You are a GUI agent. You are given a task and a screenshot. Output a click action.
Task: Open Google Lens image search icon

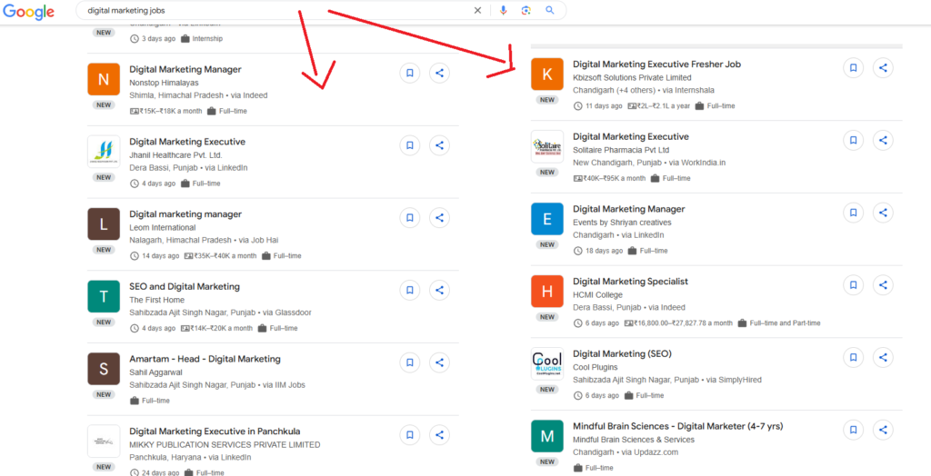[x=526, y=10]
